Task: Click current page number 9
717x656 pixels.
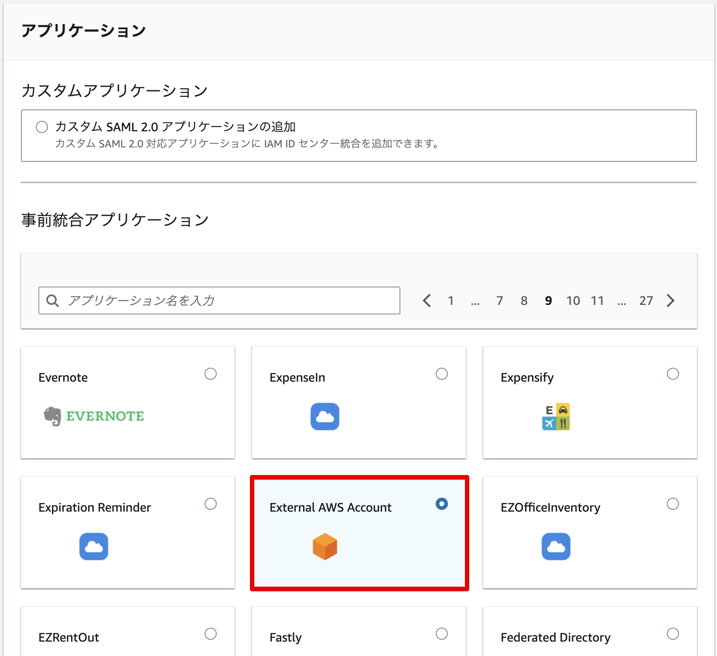Action: coord(549,301)
